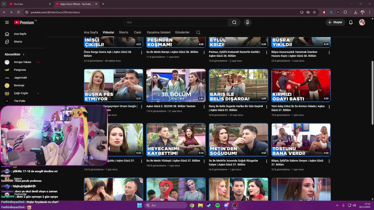Click the search magnifier button
This screenshot has height=210, width=374.
coord(234,22)
